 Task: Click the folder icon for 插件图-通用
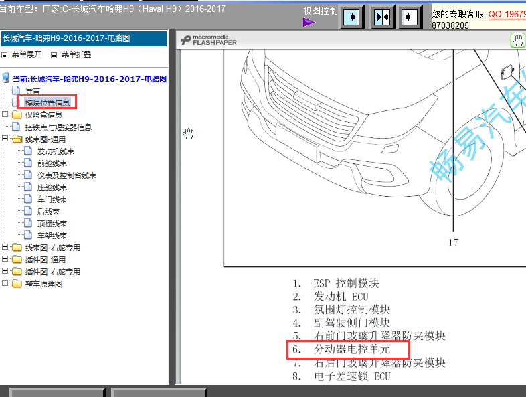point(17,259)
